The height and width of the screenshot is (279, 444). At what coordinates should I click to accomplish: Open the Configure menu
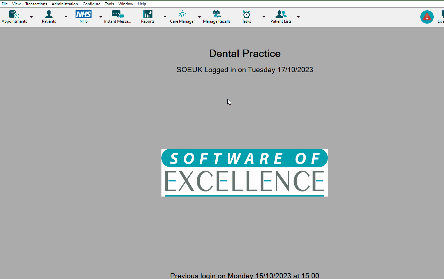pos(91,4)
